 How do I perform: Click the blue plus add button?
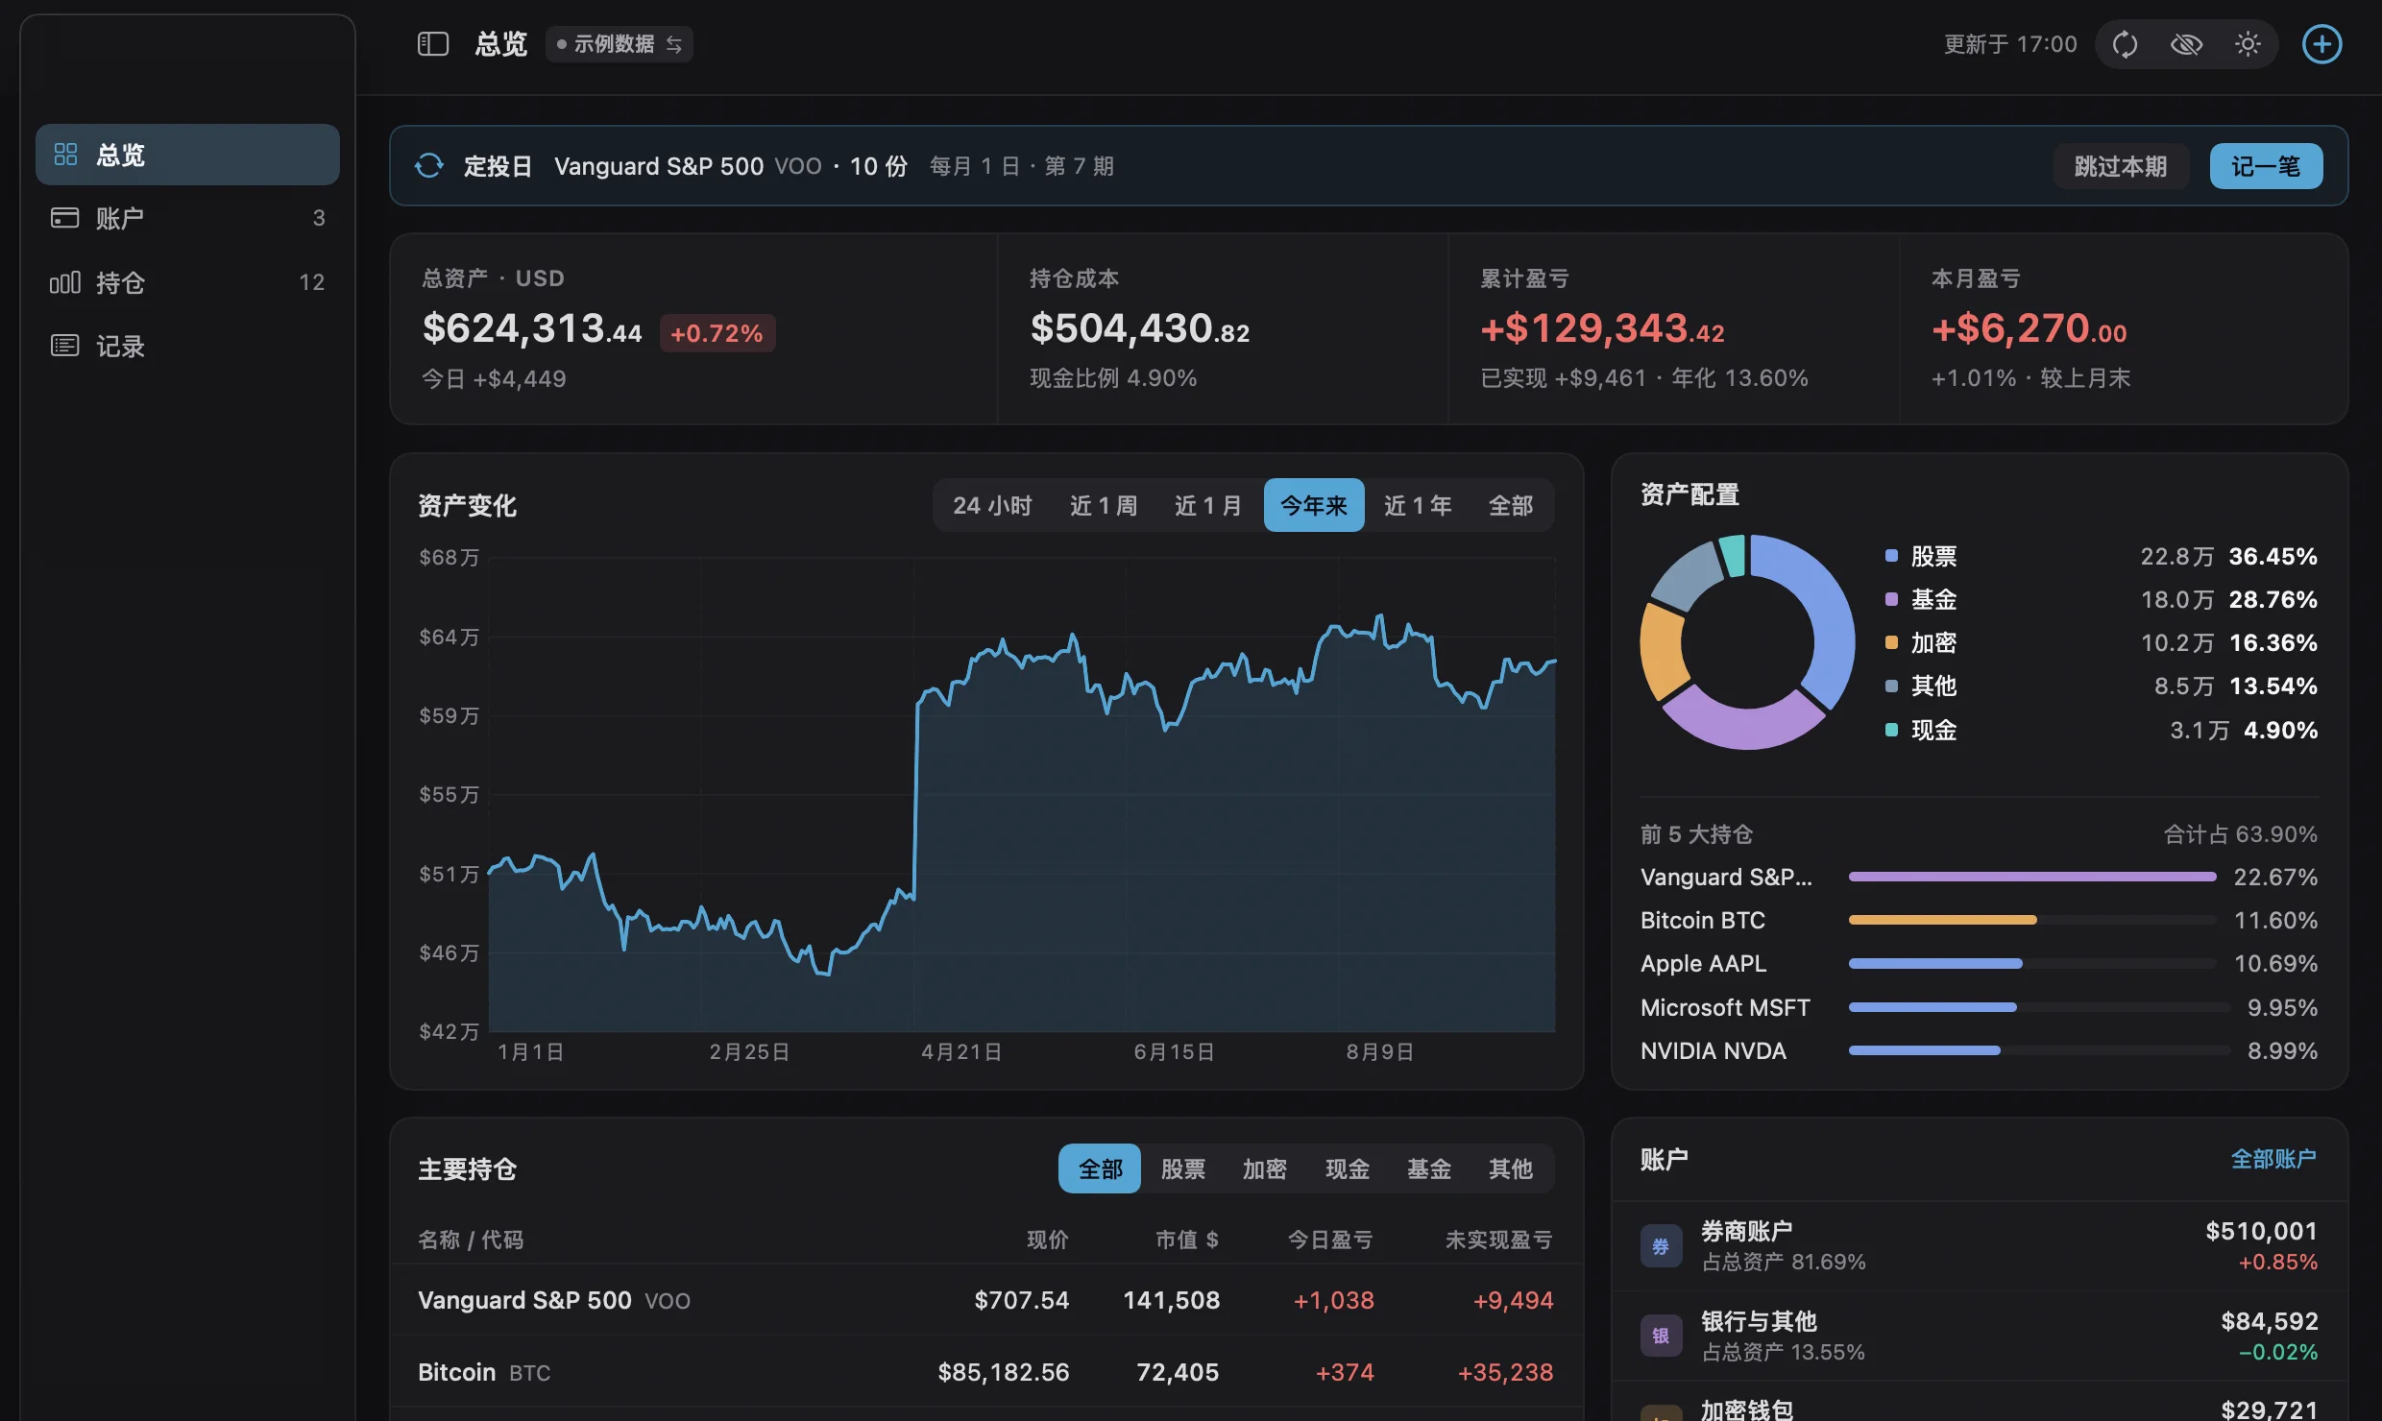[2321, 44]
